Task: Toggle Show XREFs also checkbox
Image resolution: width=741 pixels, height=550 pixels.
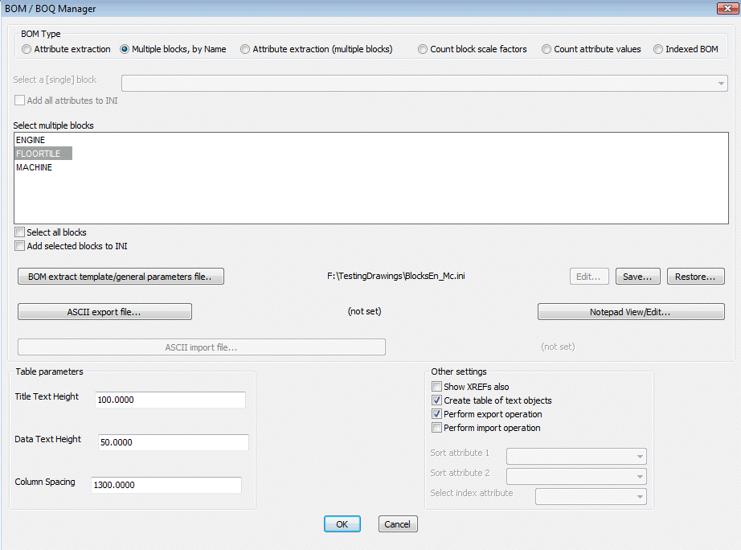Action: 437,387
